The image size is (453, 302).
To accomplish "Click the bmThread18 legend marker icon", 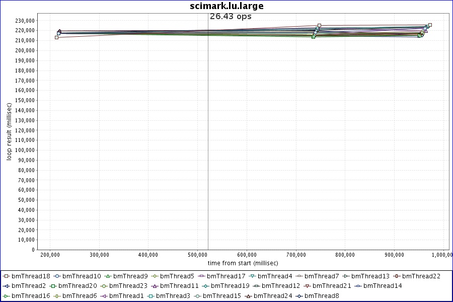I will tap(7, 276).
